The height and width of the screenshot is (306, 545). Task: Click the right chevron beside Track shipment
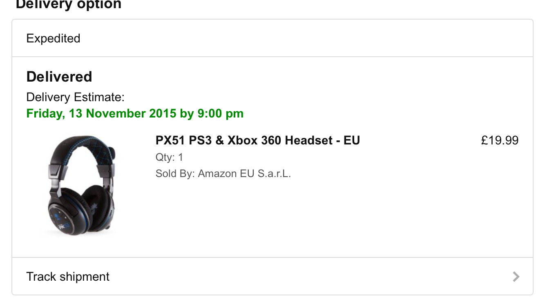(516, 277)
